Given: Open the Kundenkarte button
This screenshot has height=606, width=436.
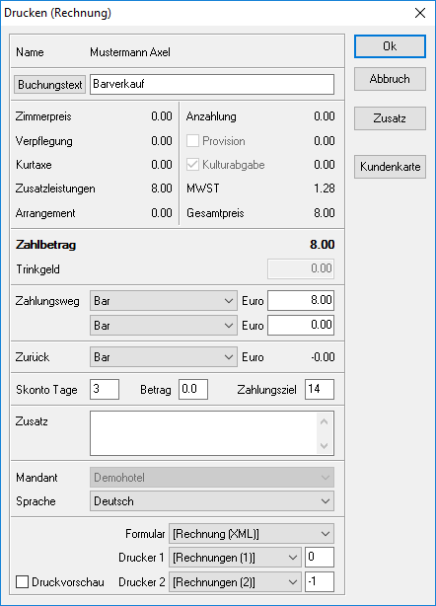Looking at the screenshot, I should (390, 167).
